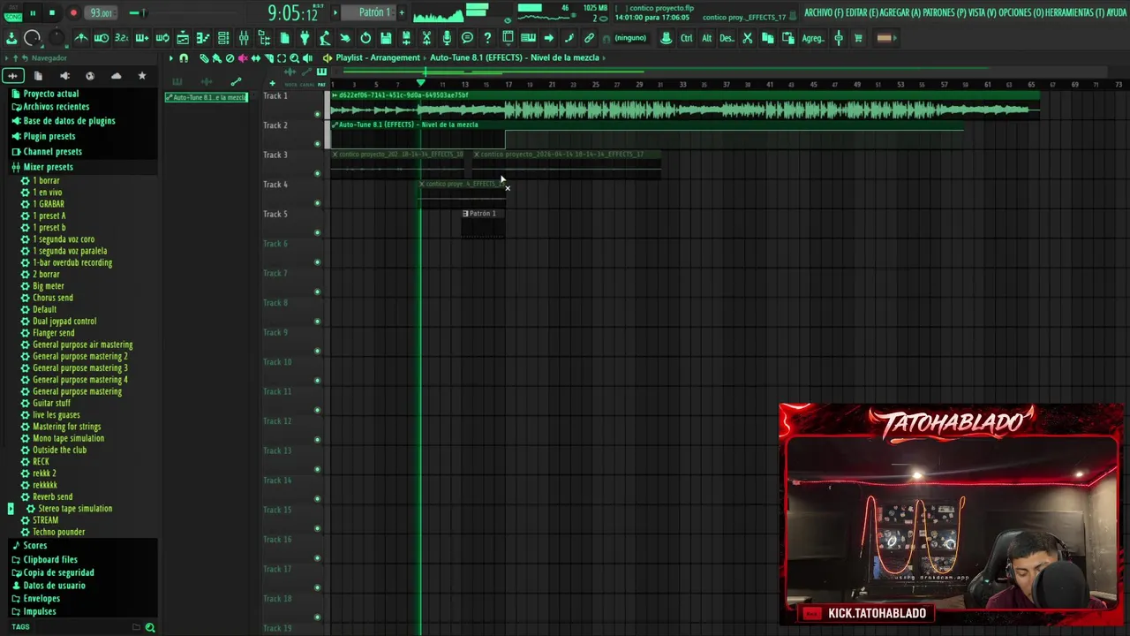1130x636 pixels.
Task: Add new pattern with plus button
Action: tap(402, 12)
